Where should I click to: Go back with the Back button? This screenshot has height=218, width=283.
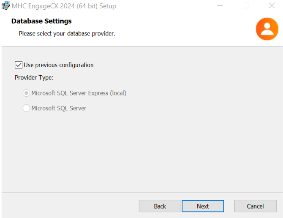160,206
